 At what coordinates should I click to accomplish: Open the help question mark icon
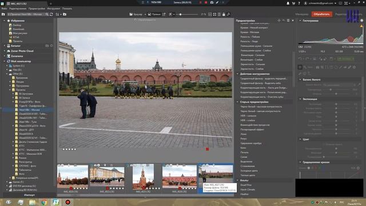299,3
